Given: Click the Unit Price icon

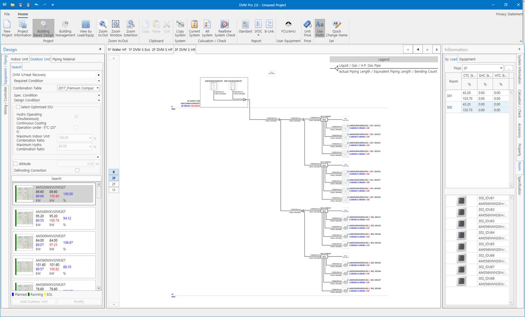Looking at the screenshot, I should 307,28.
